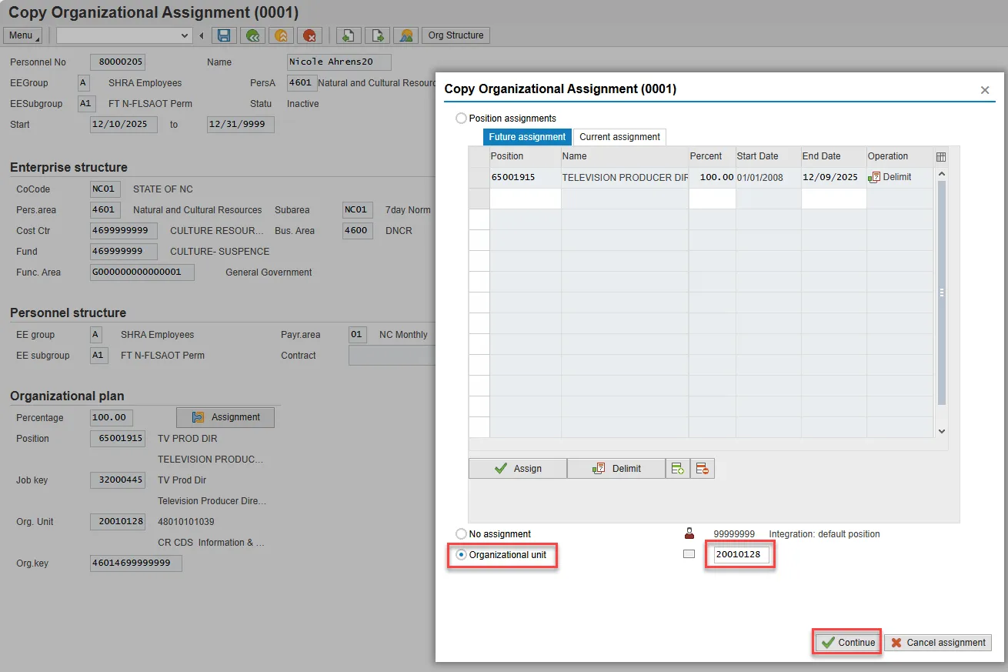The image size is (1008, 672).
Task: Choose the Organizational unit radio option
Action: point(461,554)
